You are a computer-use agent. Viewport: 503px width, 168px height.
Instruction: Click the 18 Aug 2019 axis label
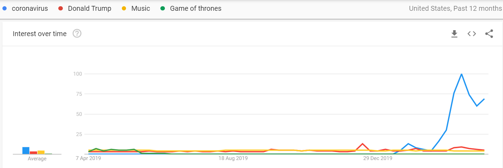tap(233, 159)
